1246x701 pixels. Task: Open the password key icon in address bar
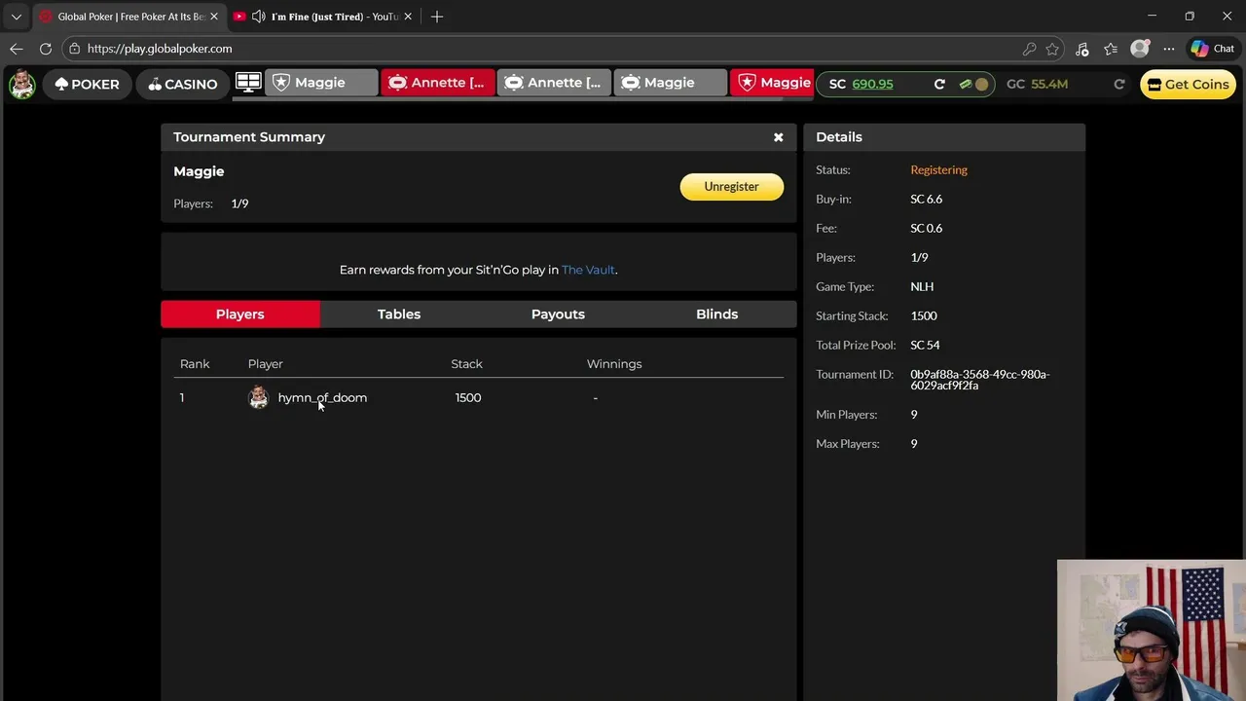tap(1029, 49)
